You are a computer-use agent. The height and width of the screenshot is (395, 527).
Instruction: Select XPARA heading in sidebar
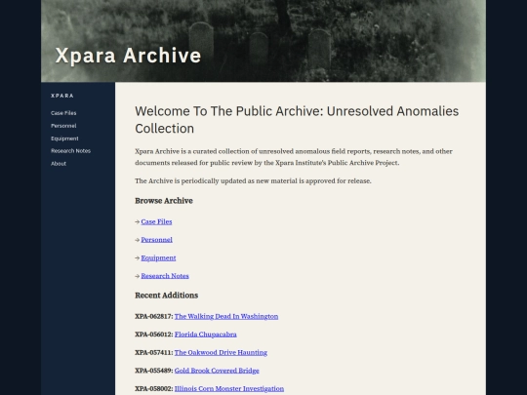point(62,96)
